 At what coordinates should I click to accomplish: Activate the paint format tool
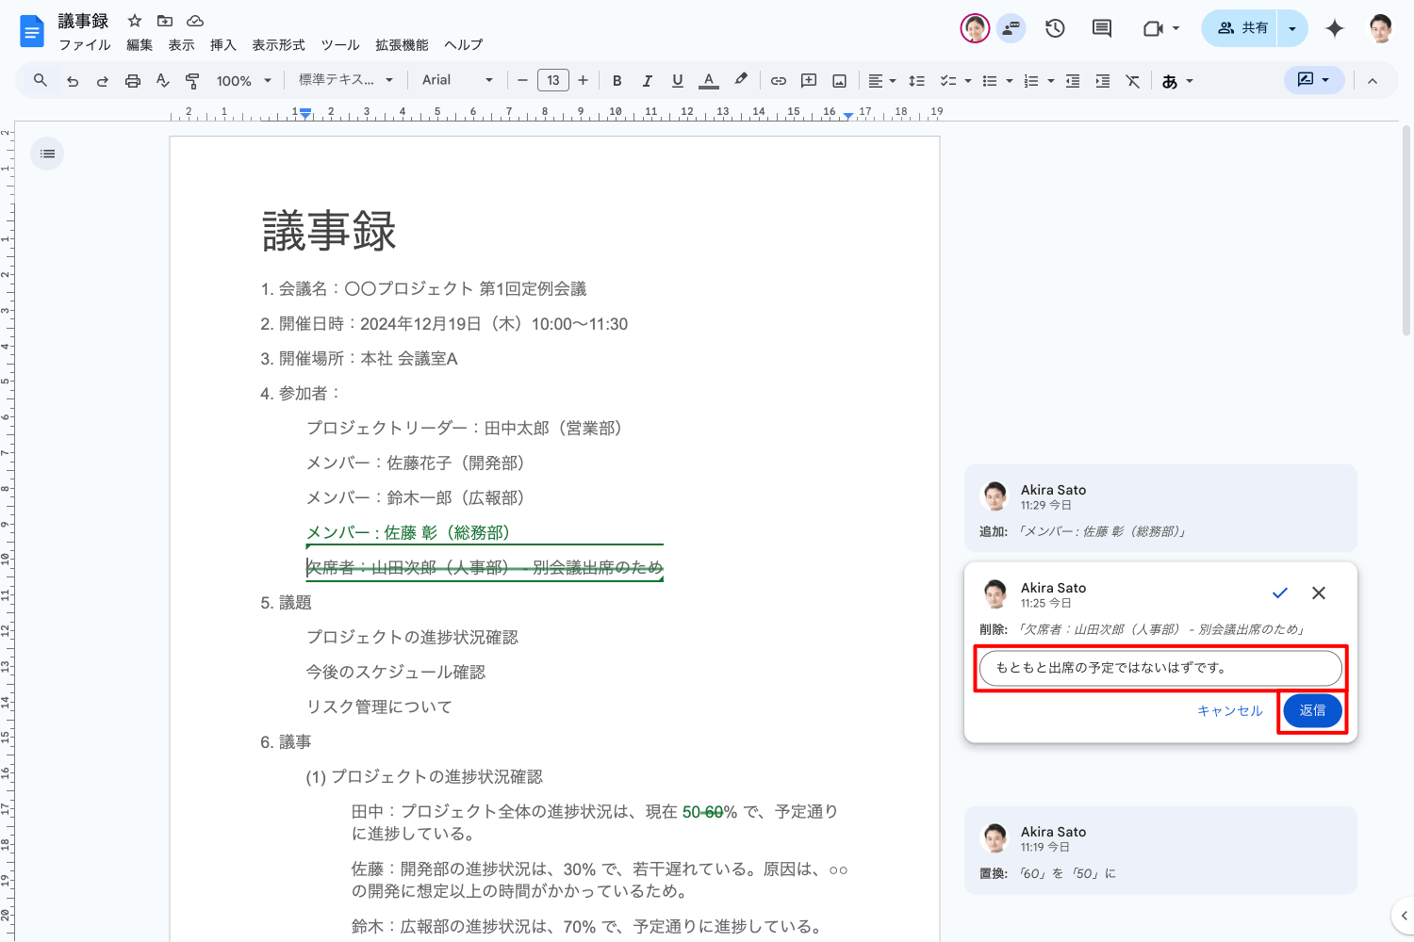pos(192,81)
